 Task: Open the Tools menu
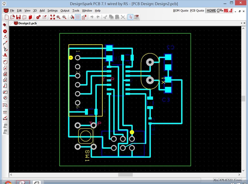click(x=76, y=11)
